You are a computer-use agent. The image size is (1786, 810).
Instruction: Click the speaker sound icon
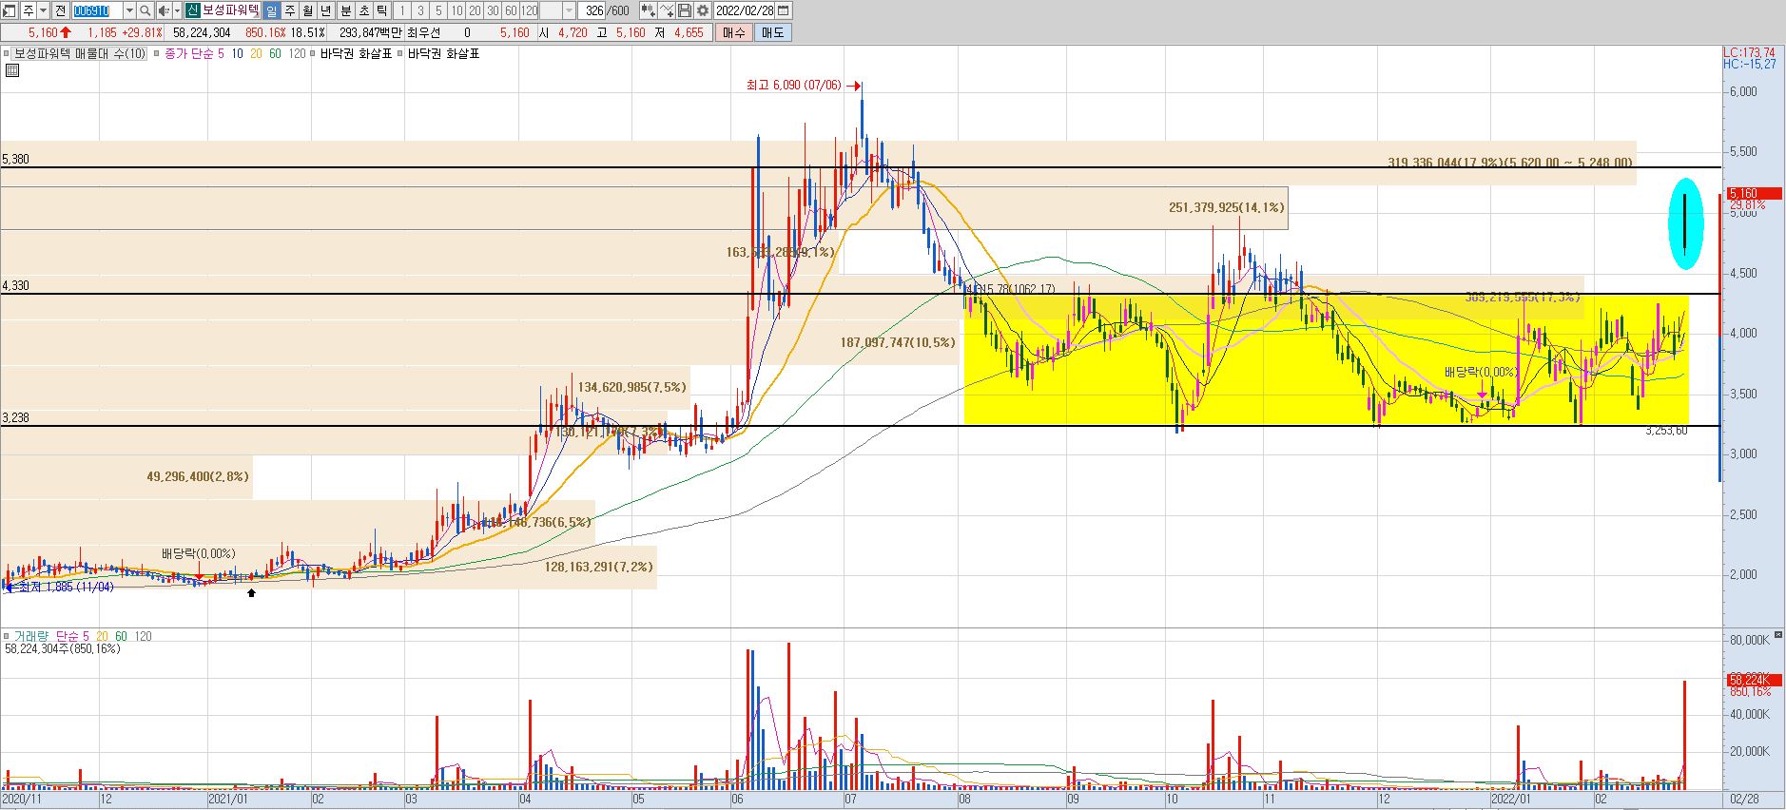(x=164, y=10)
